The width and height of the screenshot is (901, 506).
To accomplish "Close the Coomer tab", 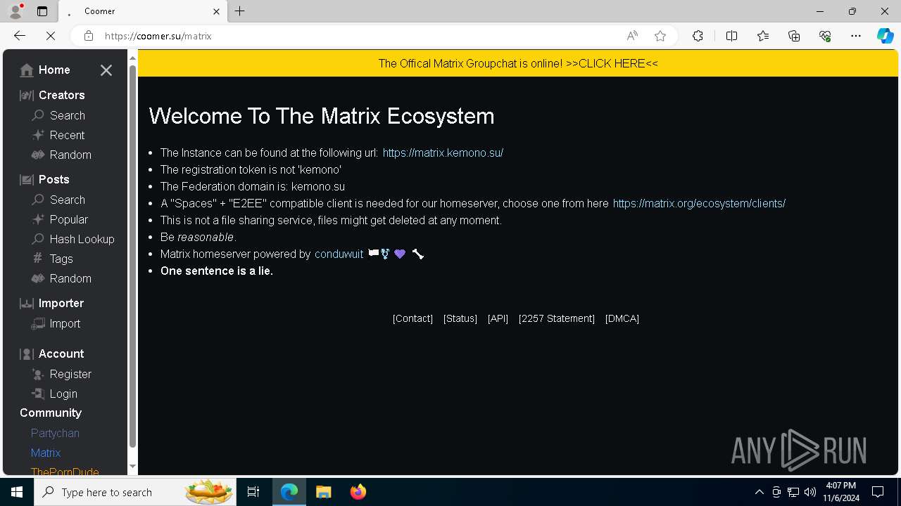I will pyautogui.click(x=216, y=11).
